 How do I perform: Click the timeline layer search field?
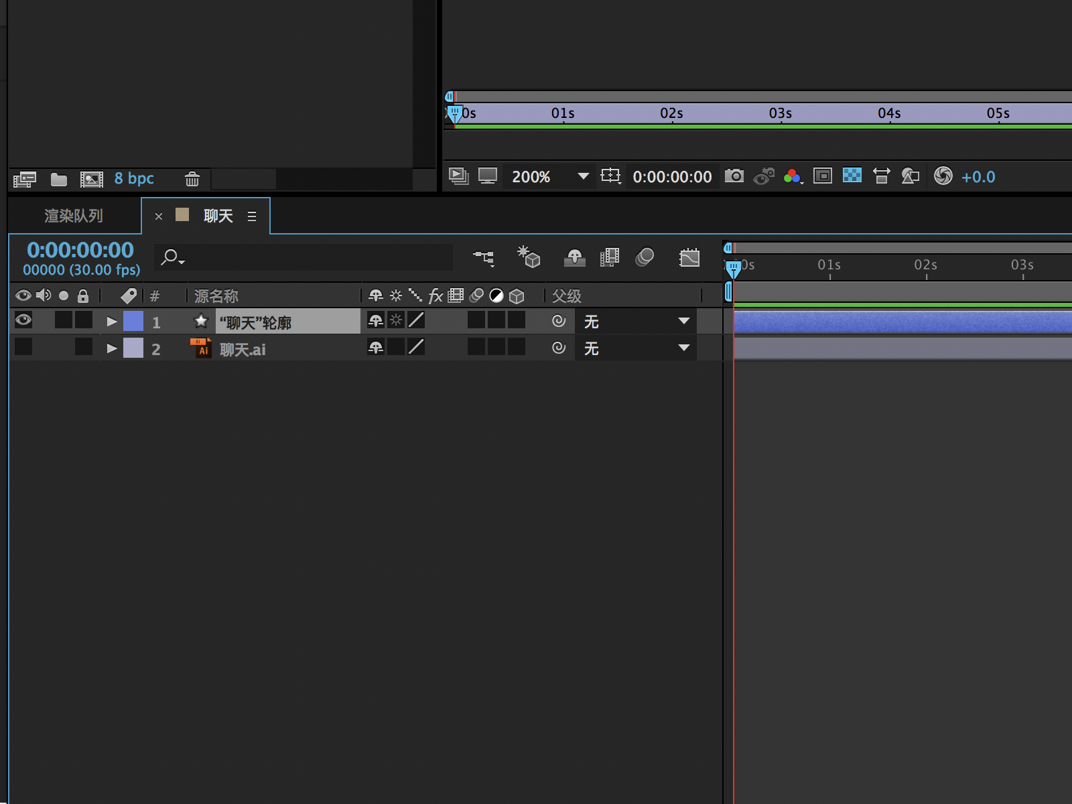click(x=304, y=257)
